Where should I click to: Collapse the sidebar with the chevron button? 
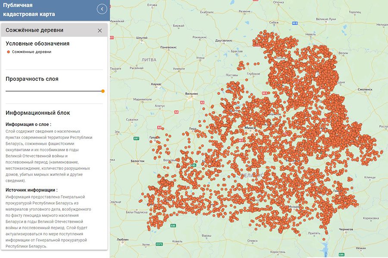[102, 9]
